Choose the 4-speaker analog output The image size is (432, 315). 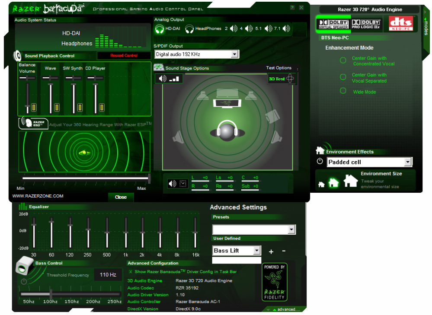249,29
